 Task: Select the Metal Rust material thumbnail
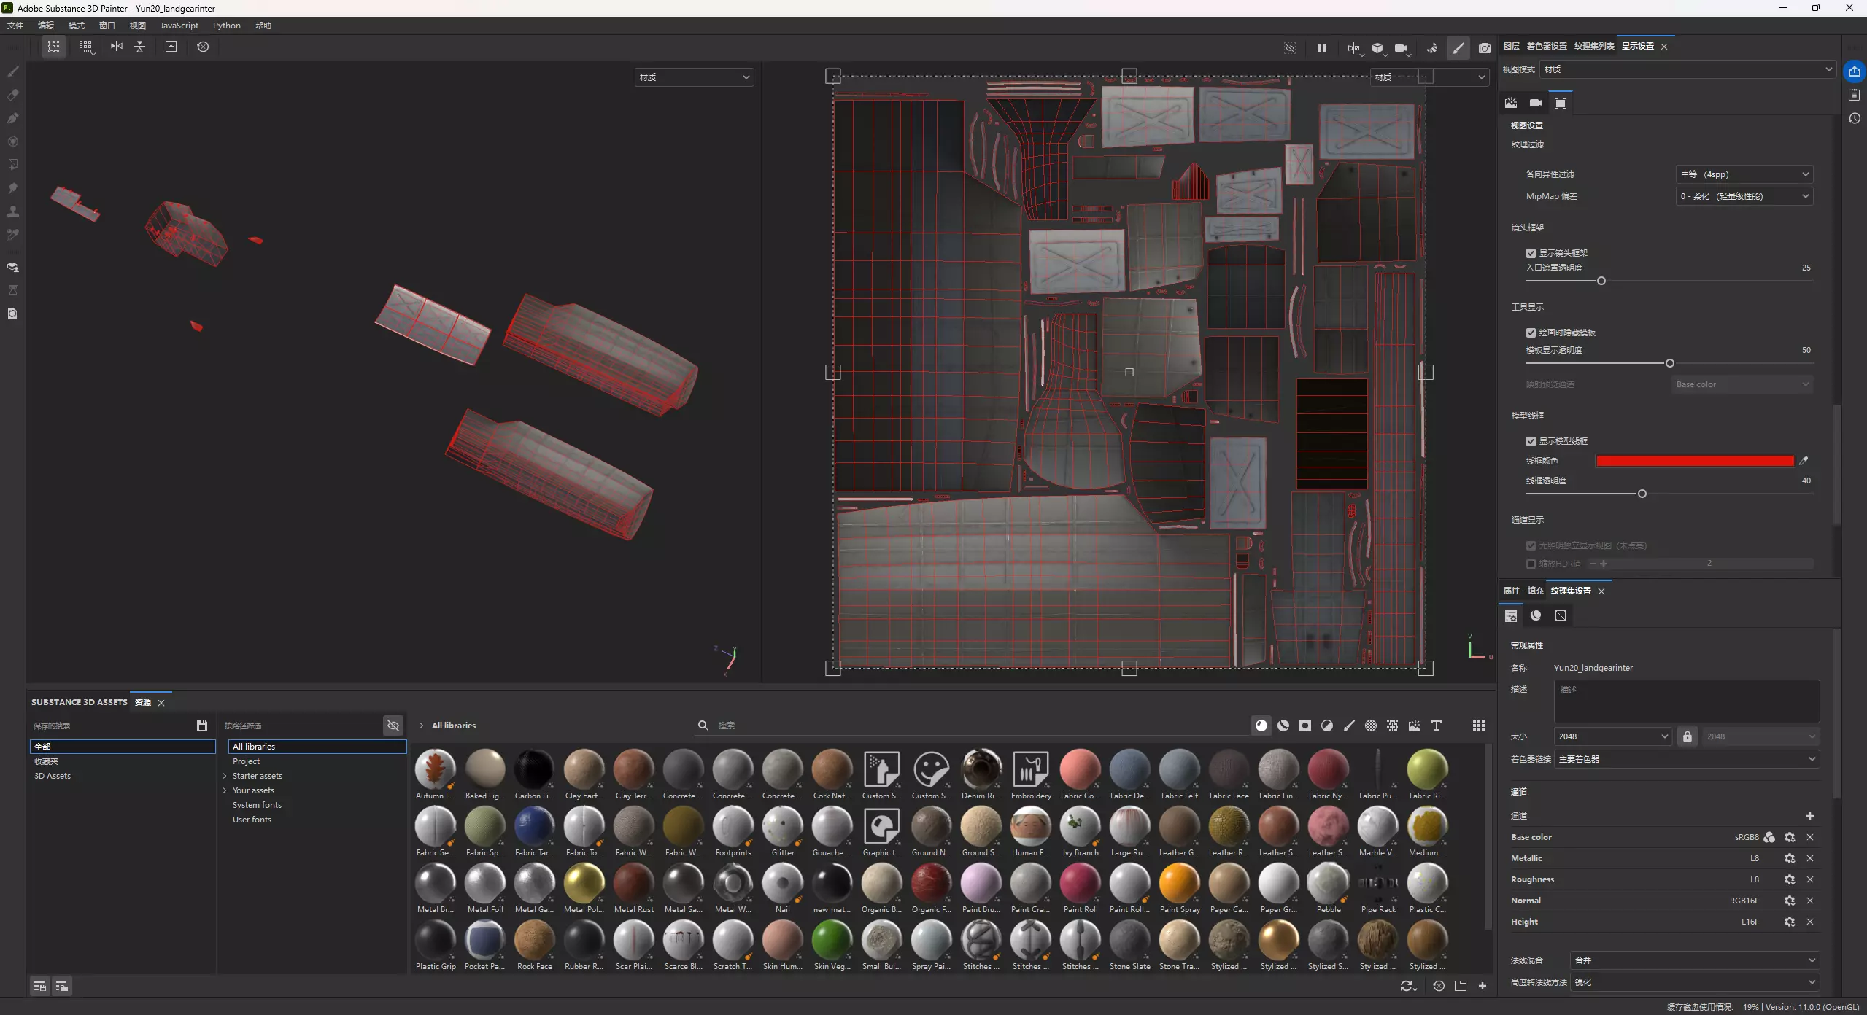[x=633, y=884]
